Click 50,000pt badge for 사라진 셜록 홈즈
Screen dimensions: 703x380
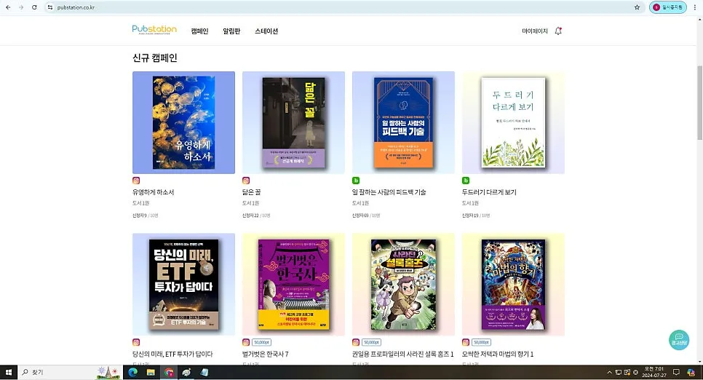[x=371, y=342]
